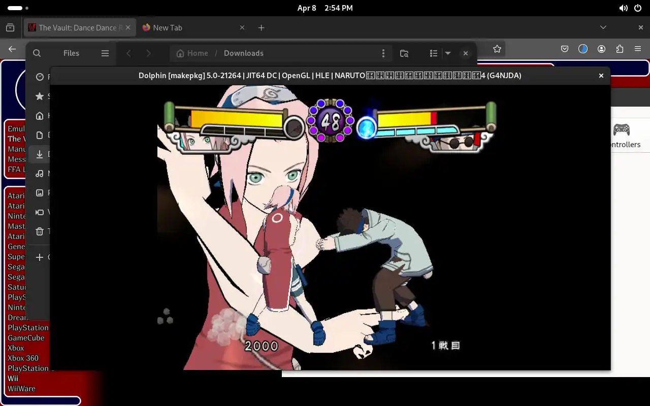Open the power menu in top bar
This screenshot has height=406, width=650.
point(638,8)
